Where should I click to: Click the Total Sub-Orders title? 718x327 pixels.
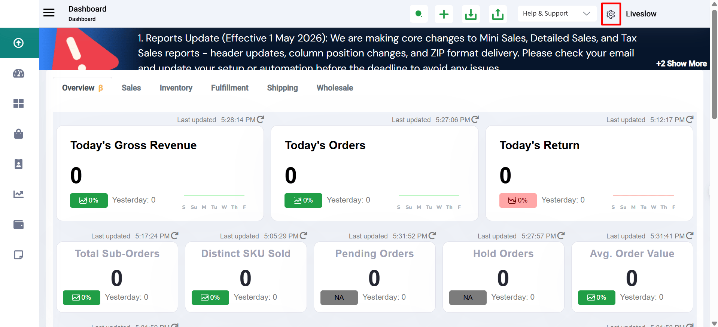coord(117,254)
